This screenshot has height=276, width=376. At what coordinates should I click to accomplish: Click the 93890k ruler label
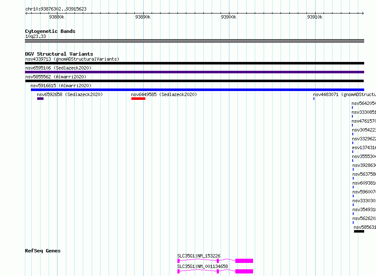tap(143, 17)
